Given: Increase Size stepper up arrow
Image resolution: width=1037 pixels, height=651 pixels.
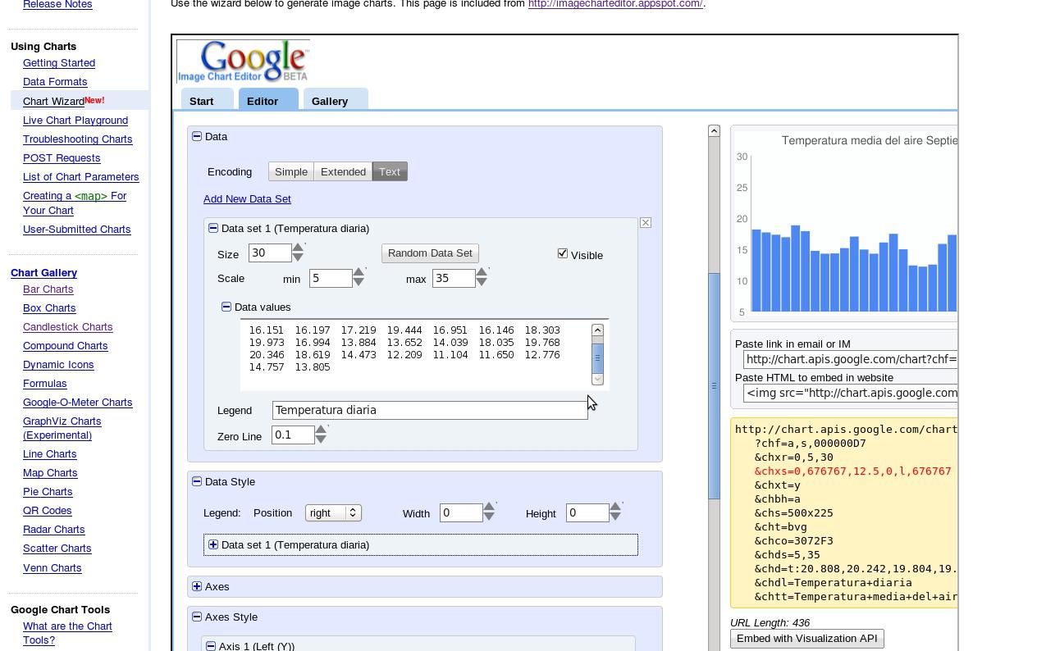Looking at the screenshot, I should click(x=298, y=248).
